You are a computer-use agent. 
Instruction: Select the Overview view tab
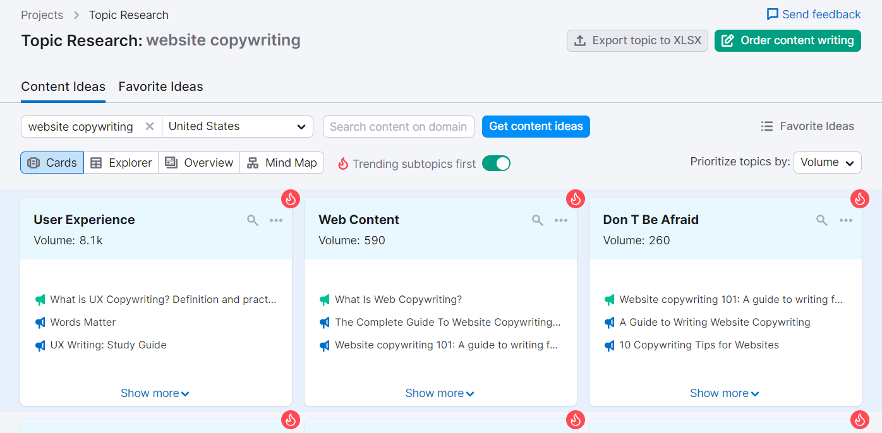[199, 163]
